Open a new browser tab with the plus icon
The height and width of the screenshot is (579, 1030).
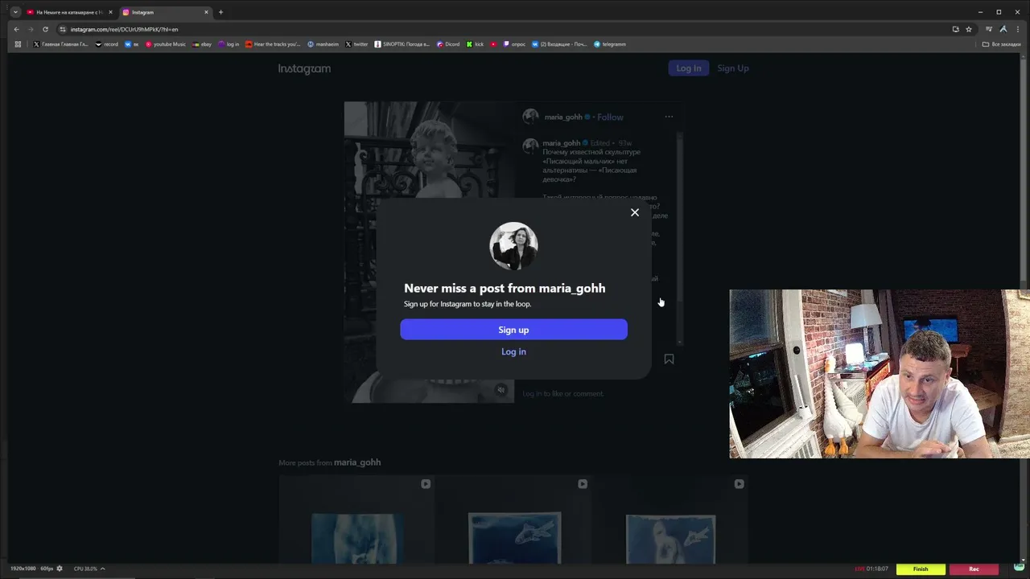220,12
